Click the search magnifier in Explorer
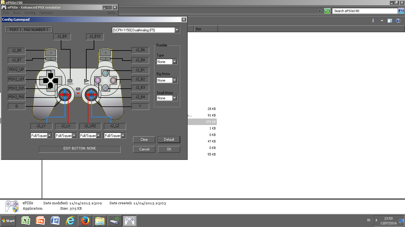Image resolution: width=405 pixels, height=227 pixels. tap(401, 11)
